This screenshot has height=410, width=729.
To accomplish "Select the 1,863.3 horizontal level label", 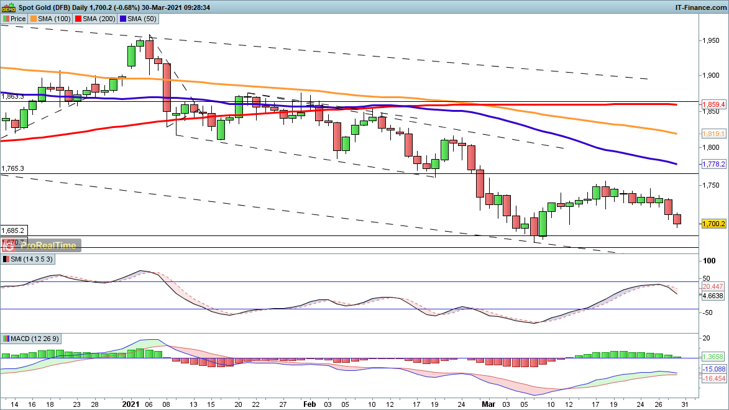I will [x=13, y=97].
